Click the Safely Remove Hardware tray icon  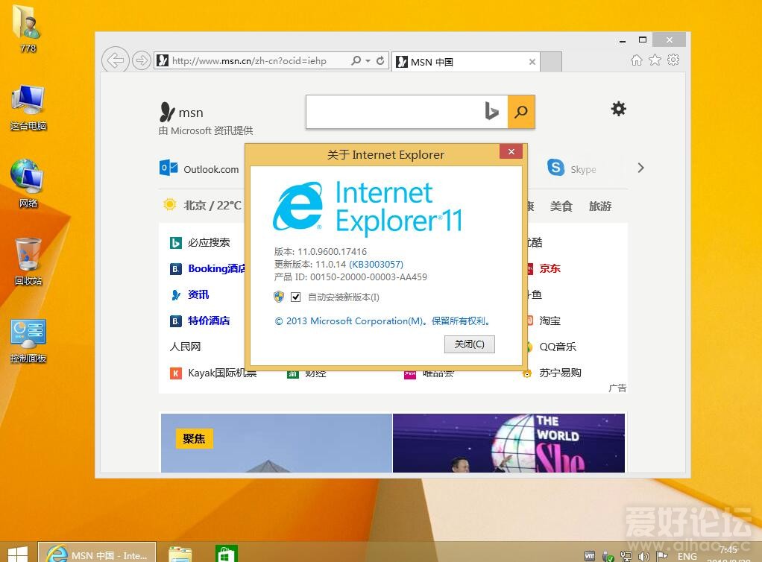click(608, 556)
